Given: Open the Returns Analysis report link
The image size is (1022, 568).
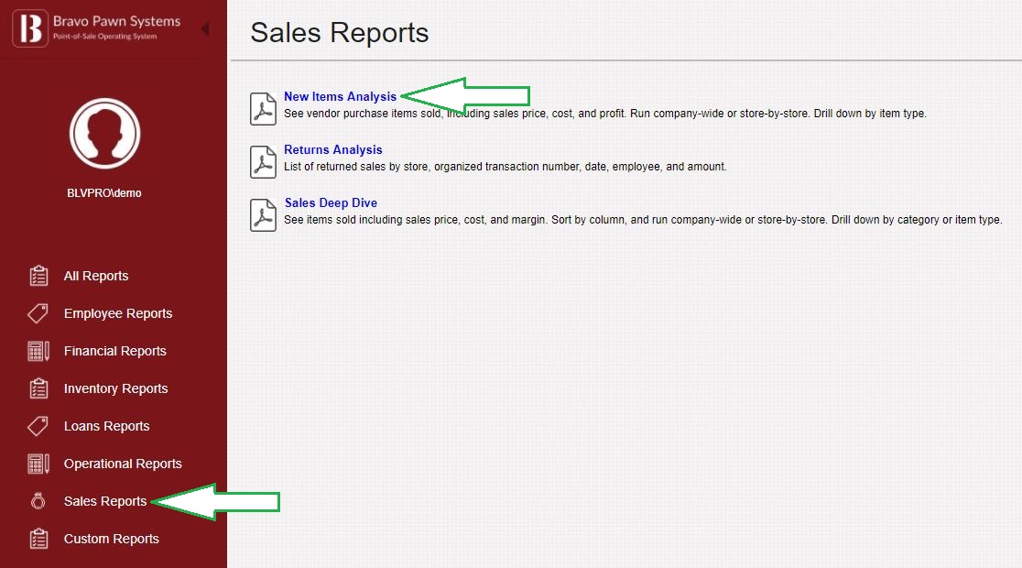Looking at the screenshot, I should click(x=332, y=149).
